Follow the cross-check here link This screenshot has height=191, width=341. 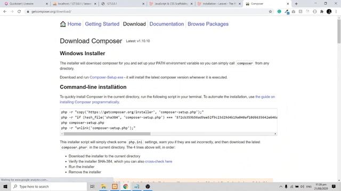point(159,161)
